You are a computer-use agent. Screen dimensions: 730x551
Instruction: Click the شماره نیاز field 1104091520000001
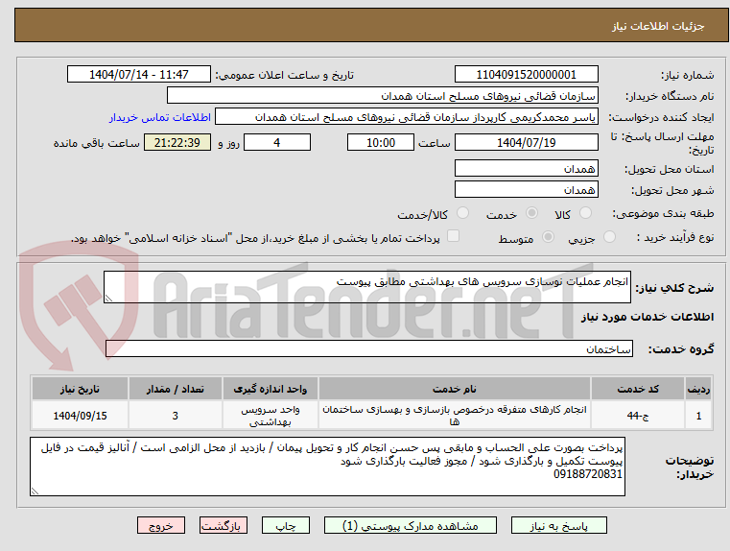pos(527,74)
